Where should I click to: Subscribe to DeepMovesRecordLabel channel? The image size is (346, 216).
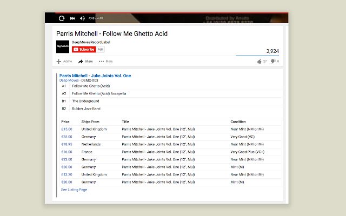(x=84, y=49)
